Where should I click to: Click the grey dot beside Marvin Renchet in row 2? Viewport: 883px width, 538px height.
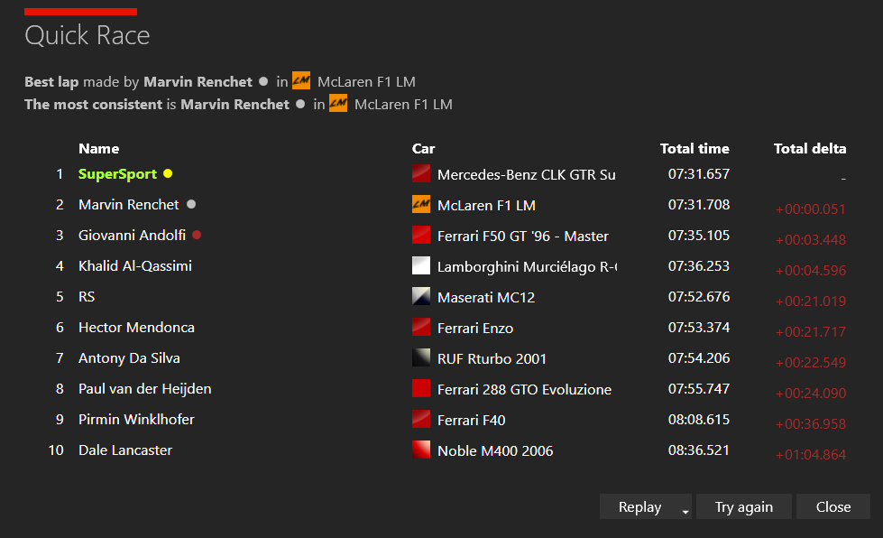click(x=191, y=204)
